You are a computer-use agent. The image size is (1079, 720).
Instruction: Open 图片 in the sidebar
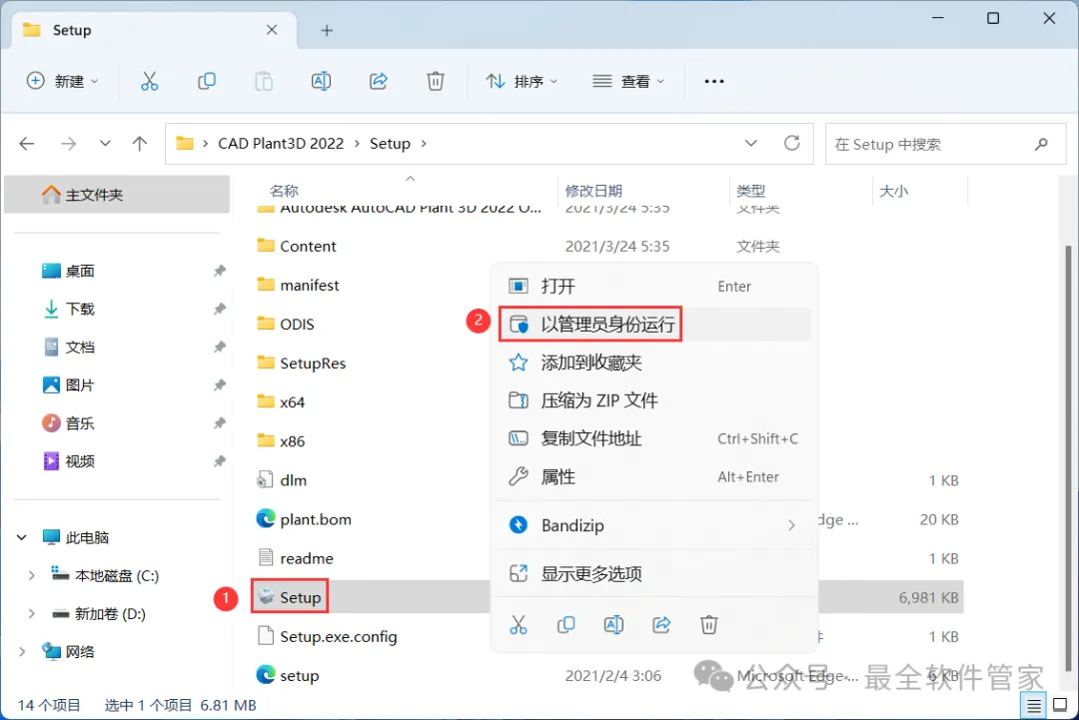point(80,385)
